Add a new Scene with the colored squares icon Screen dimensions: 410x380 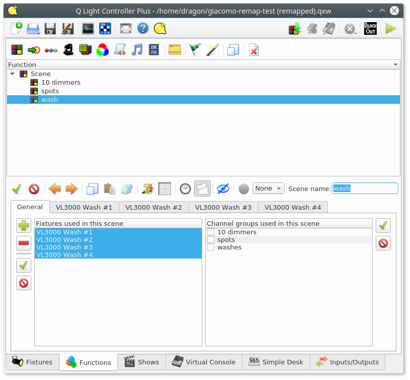(x=17, y=50)
